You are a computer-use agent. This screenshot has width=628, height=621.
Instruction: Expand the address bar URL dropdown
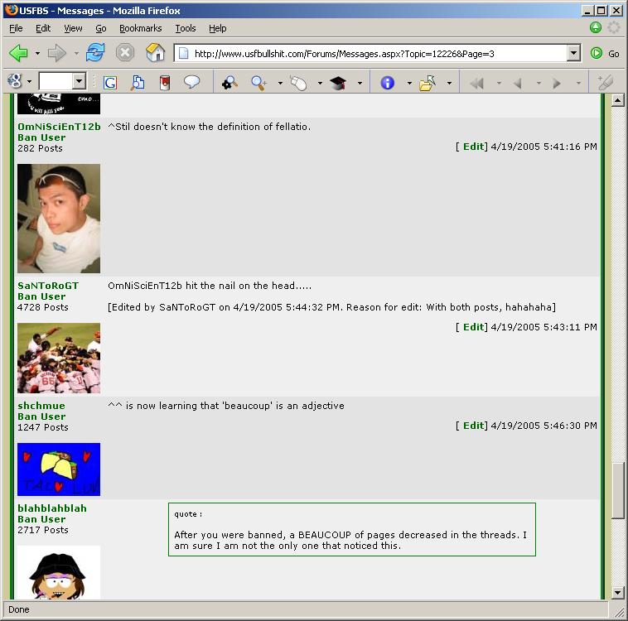coord(573,53)
